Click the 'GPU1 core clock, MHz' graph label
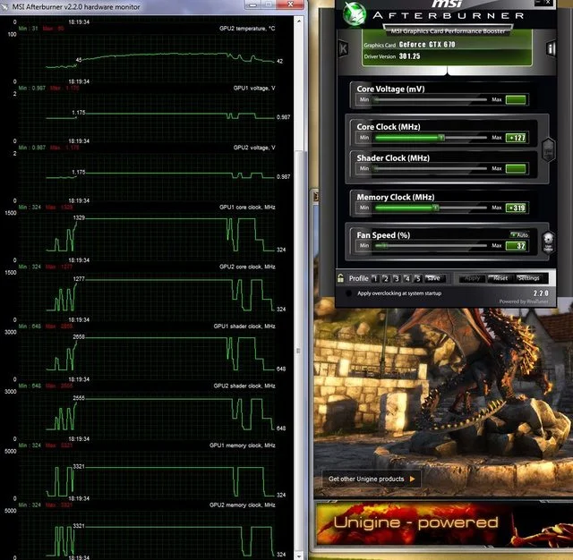This screenshot has width=573, height=560. click(x=247, y=208)
